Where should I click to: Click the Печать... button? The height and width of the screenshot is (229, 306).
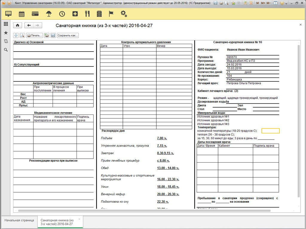click(34, 35)
